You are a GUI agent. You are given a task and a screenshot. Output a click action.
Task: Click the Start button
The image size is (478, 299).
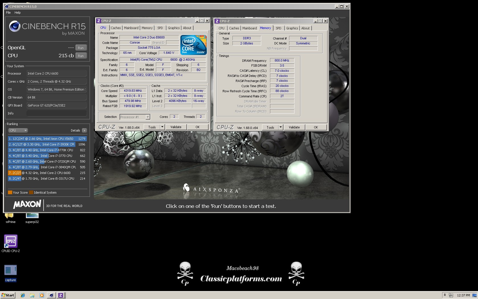(8, 295)
